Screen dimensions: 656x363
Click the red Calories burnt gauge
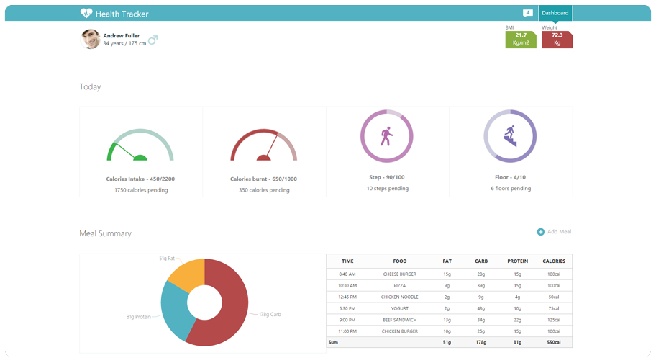263,146
